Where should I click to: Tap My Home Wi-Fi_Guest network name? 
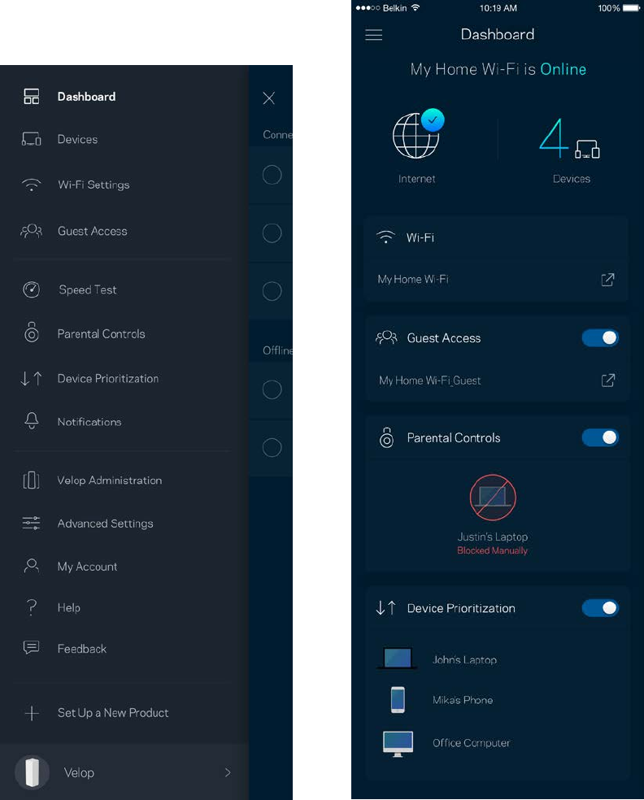click(429, 380)
